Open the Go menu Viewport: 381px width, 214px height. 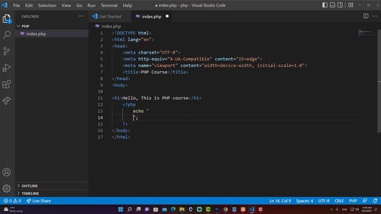coord(79,5)
